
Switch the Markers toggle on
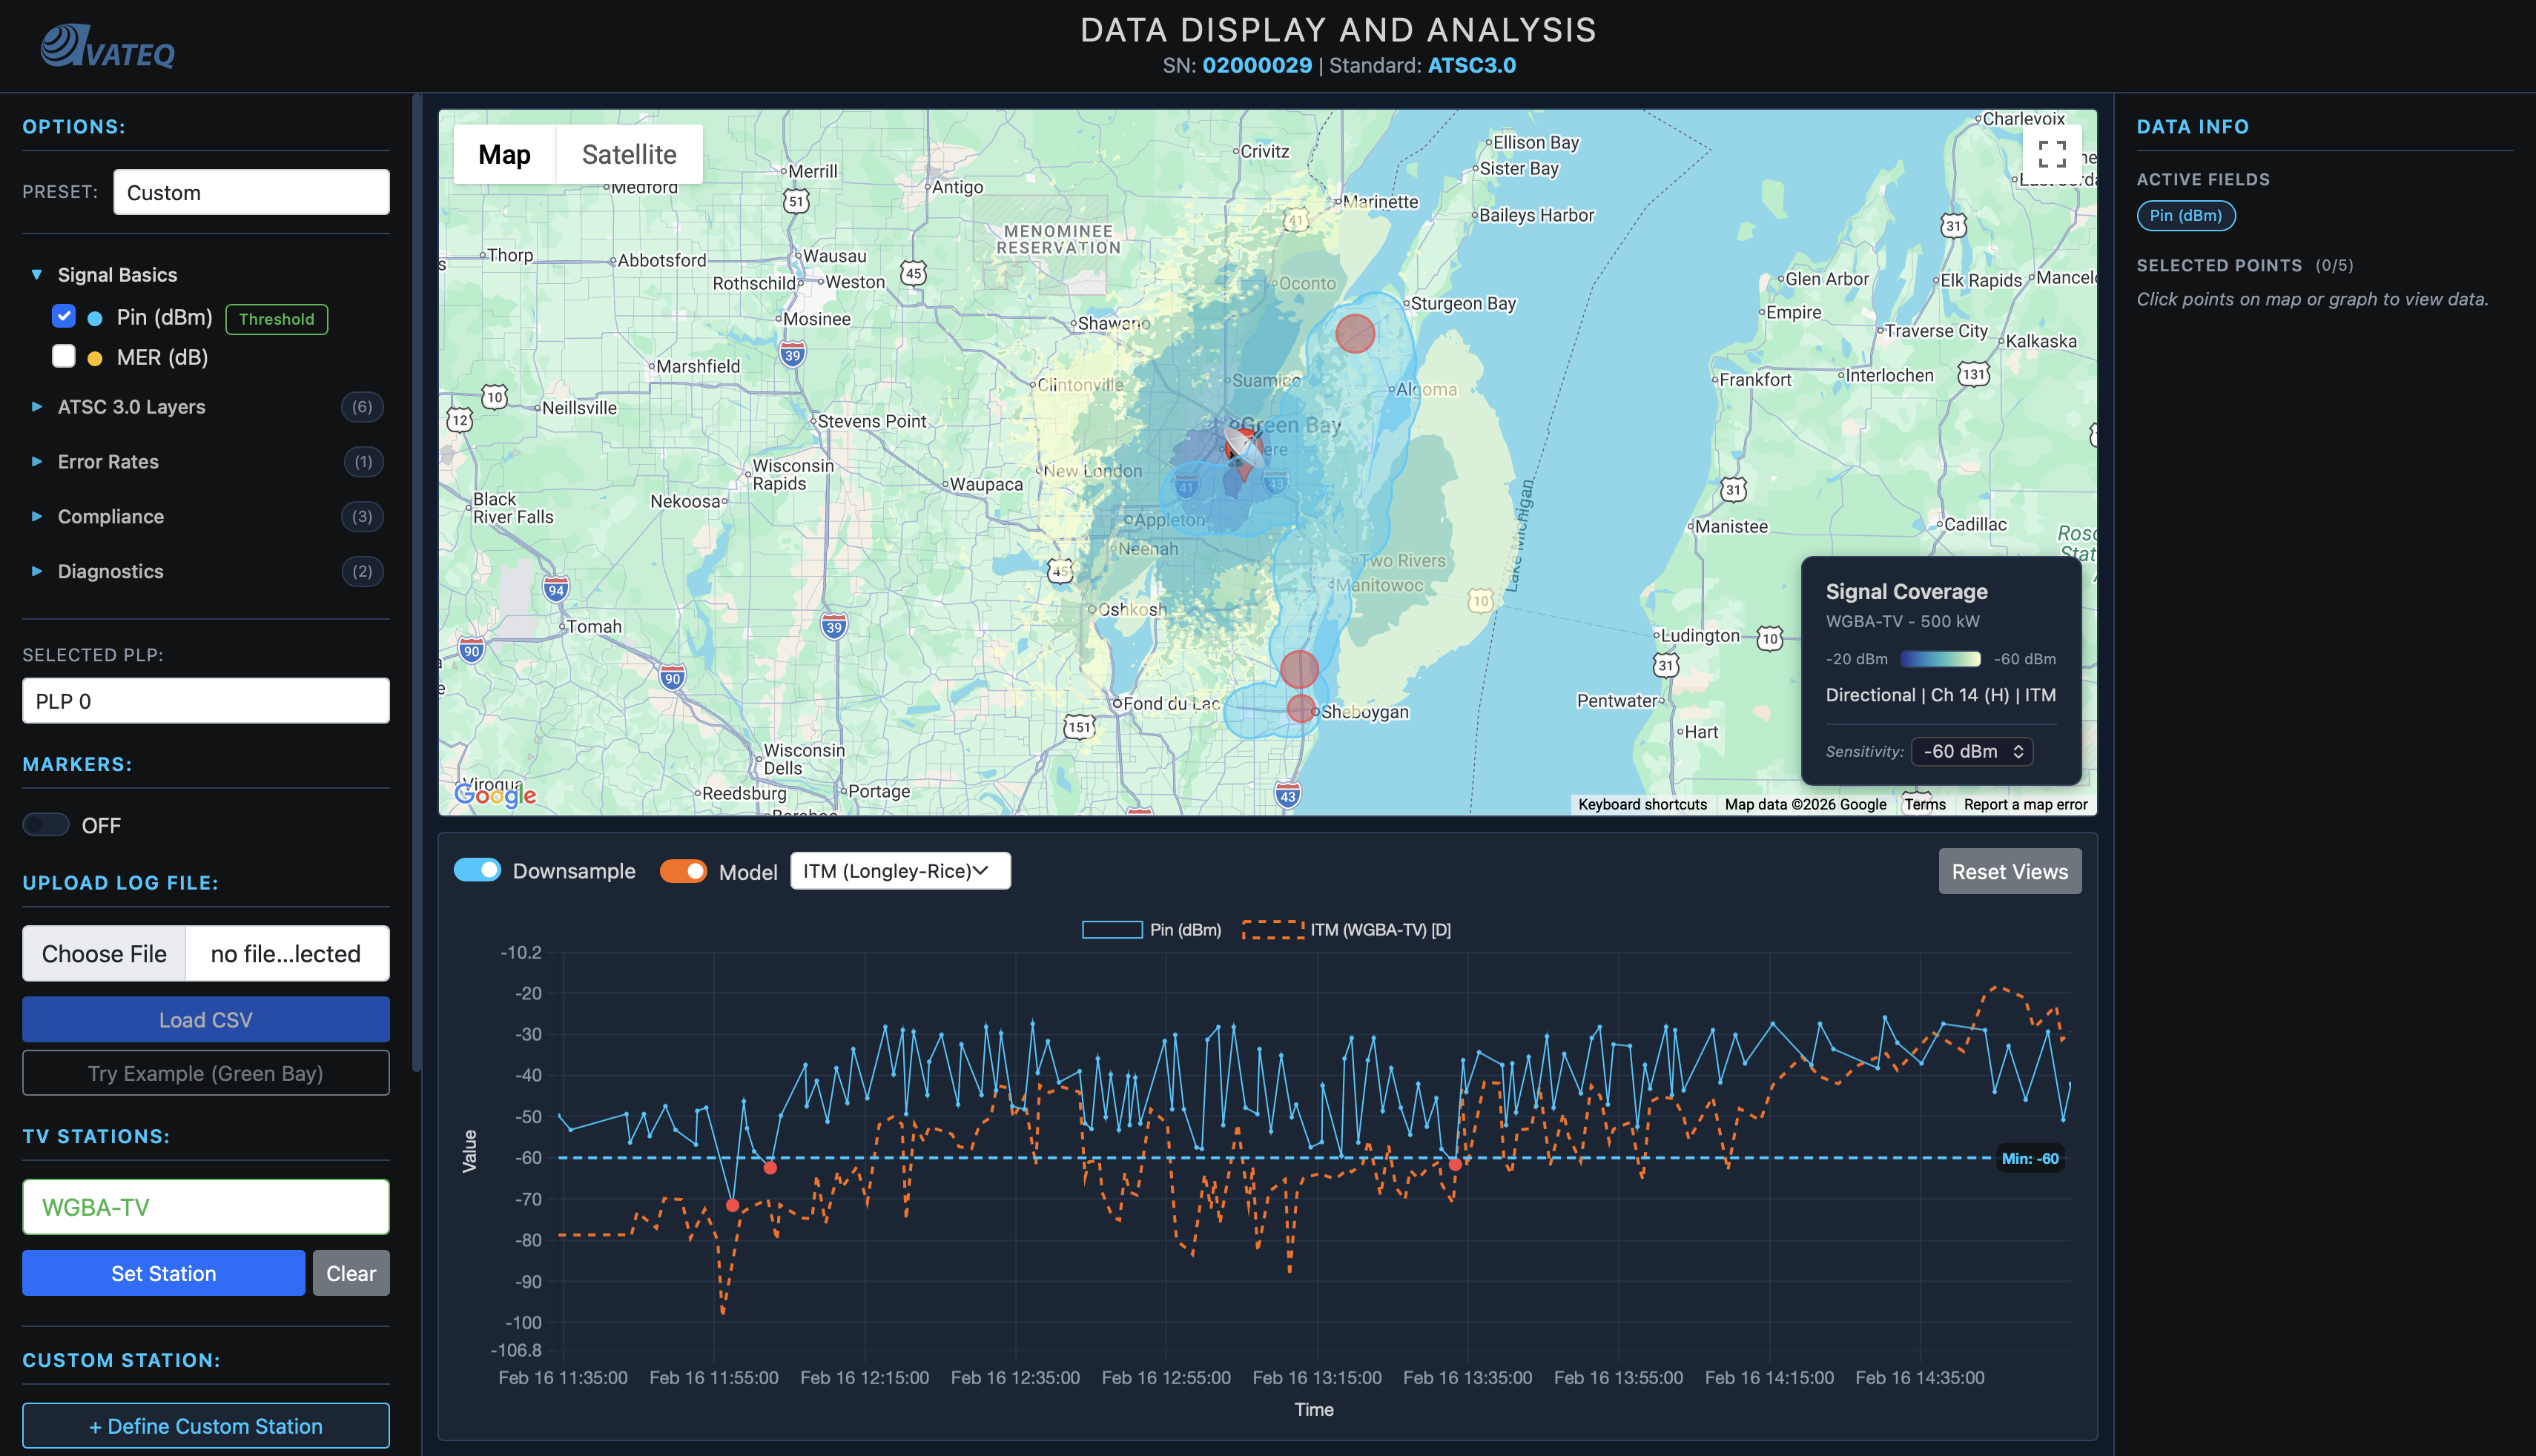coord(46,825)
